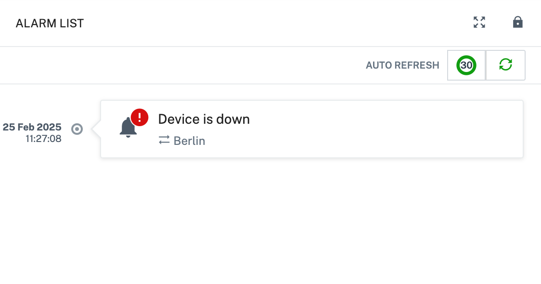This screenshot has width=541, height=284.
Task: Click the grey bell alarm icon
Action: pyautogui.click(x=128, y=128)
